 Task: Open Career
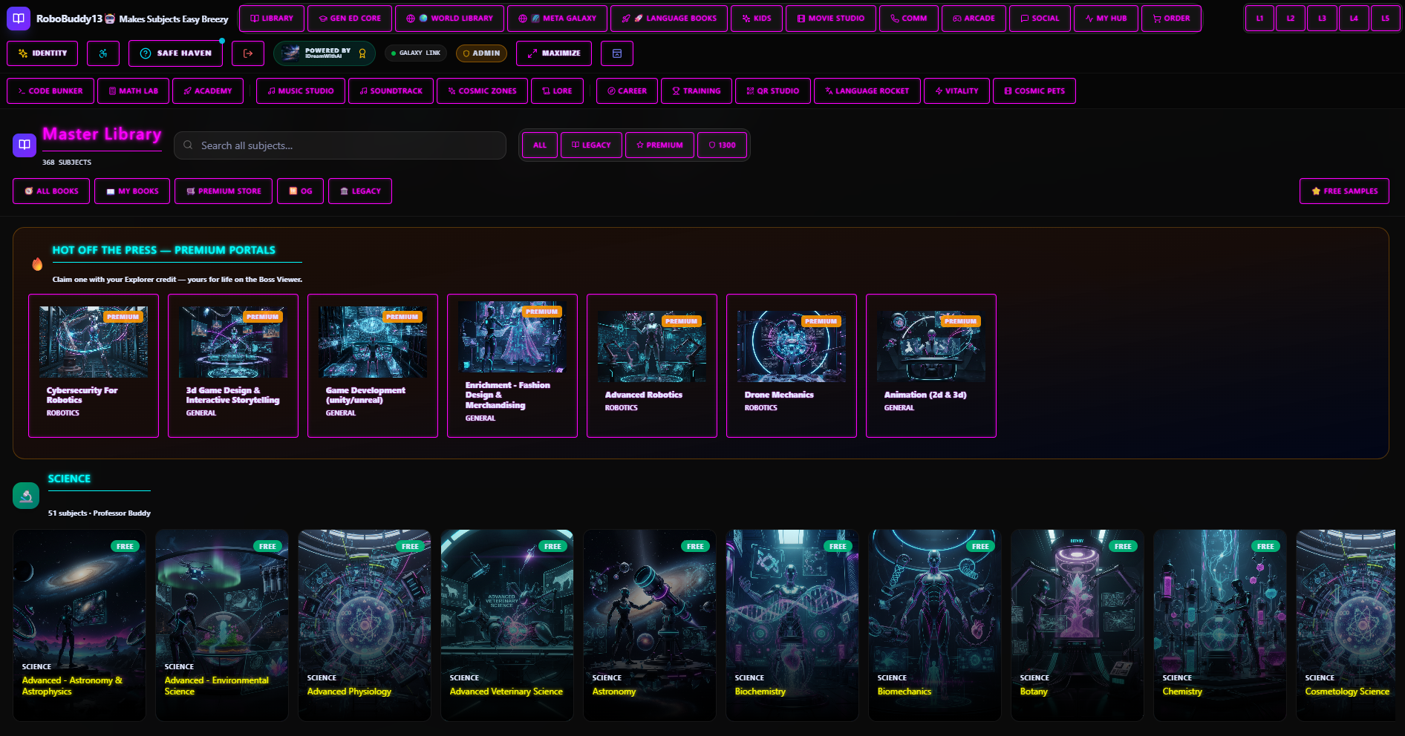coord(627,91)
